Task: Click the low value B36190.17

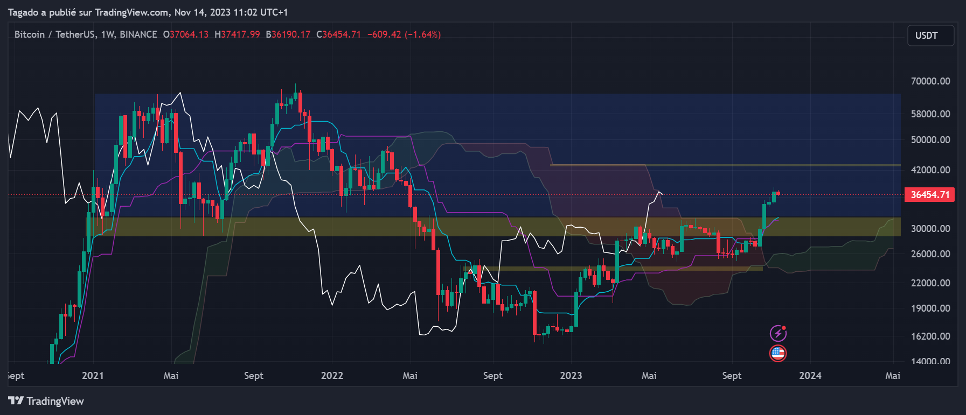Action: coord(288,34)
